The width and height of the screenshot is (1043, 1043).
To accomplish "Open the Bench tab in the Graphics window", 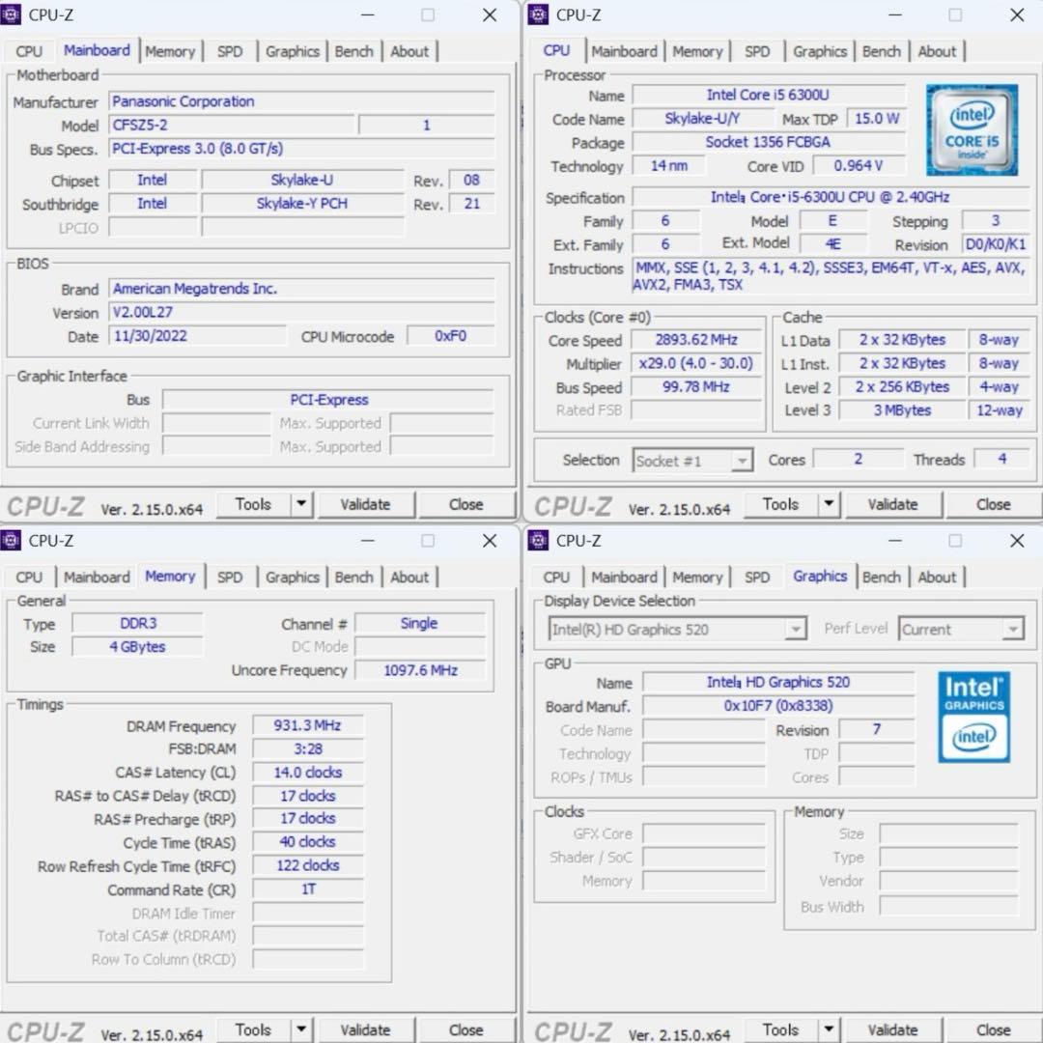I will click(x=881, y=578).
